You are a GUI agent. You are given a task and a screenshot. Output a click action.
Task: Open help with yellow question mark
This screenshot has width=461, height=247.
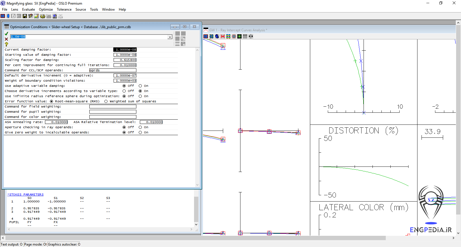click(x=6, y=44)
